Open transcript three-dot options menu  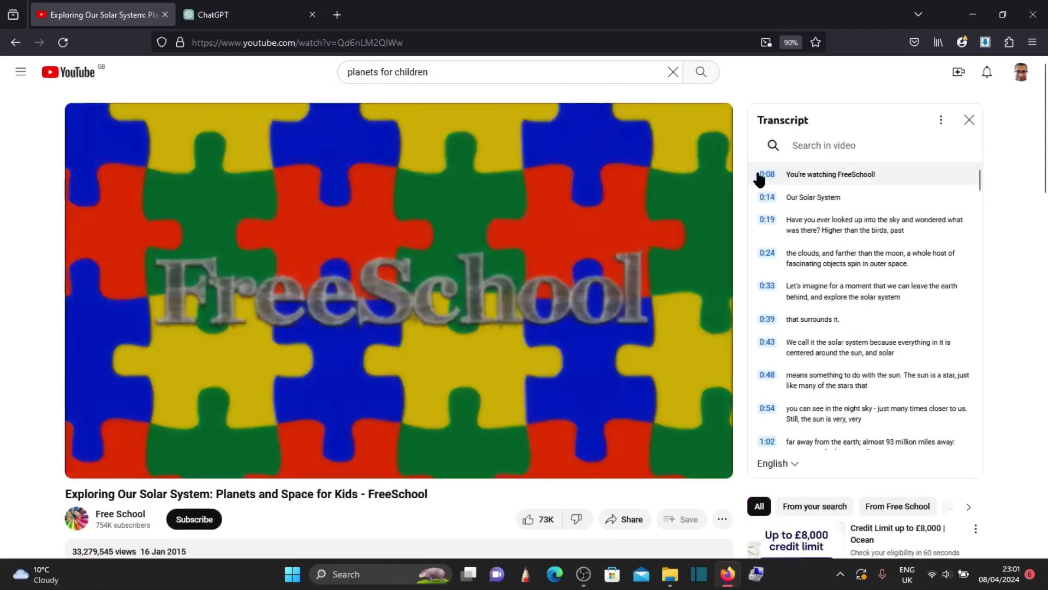pos(941,120)
